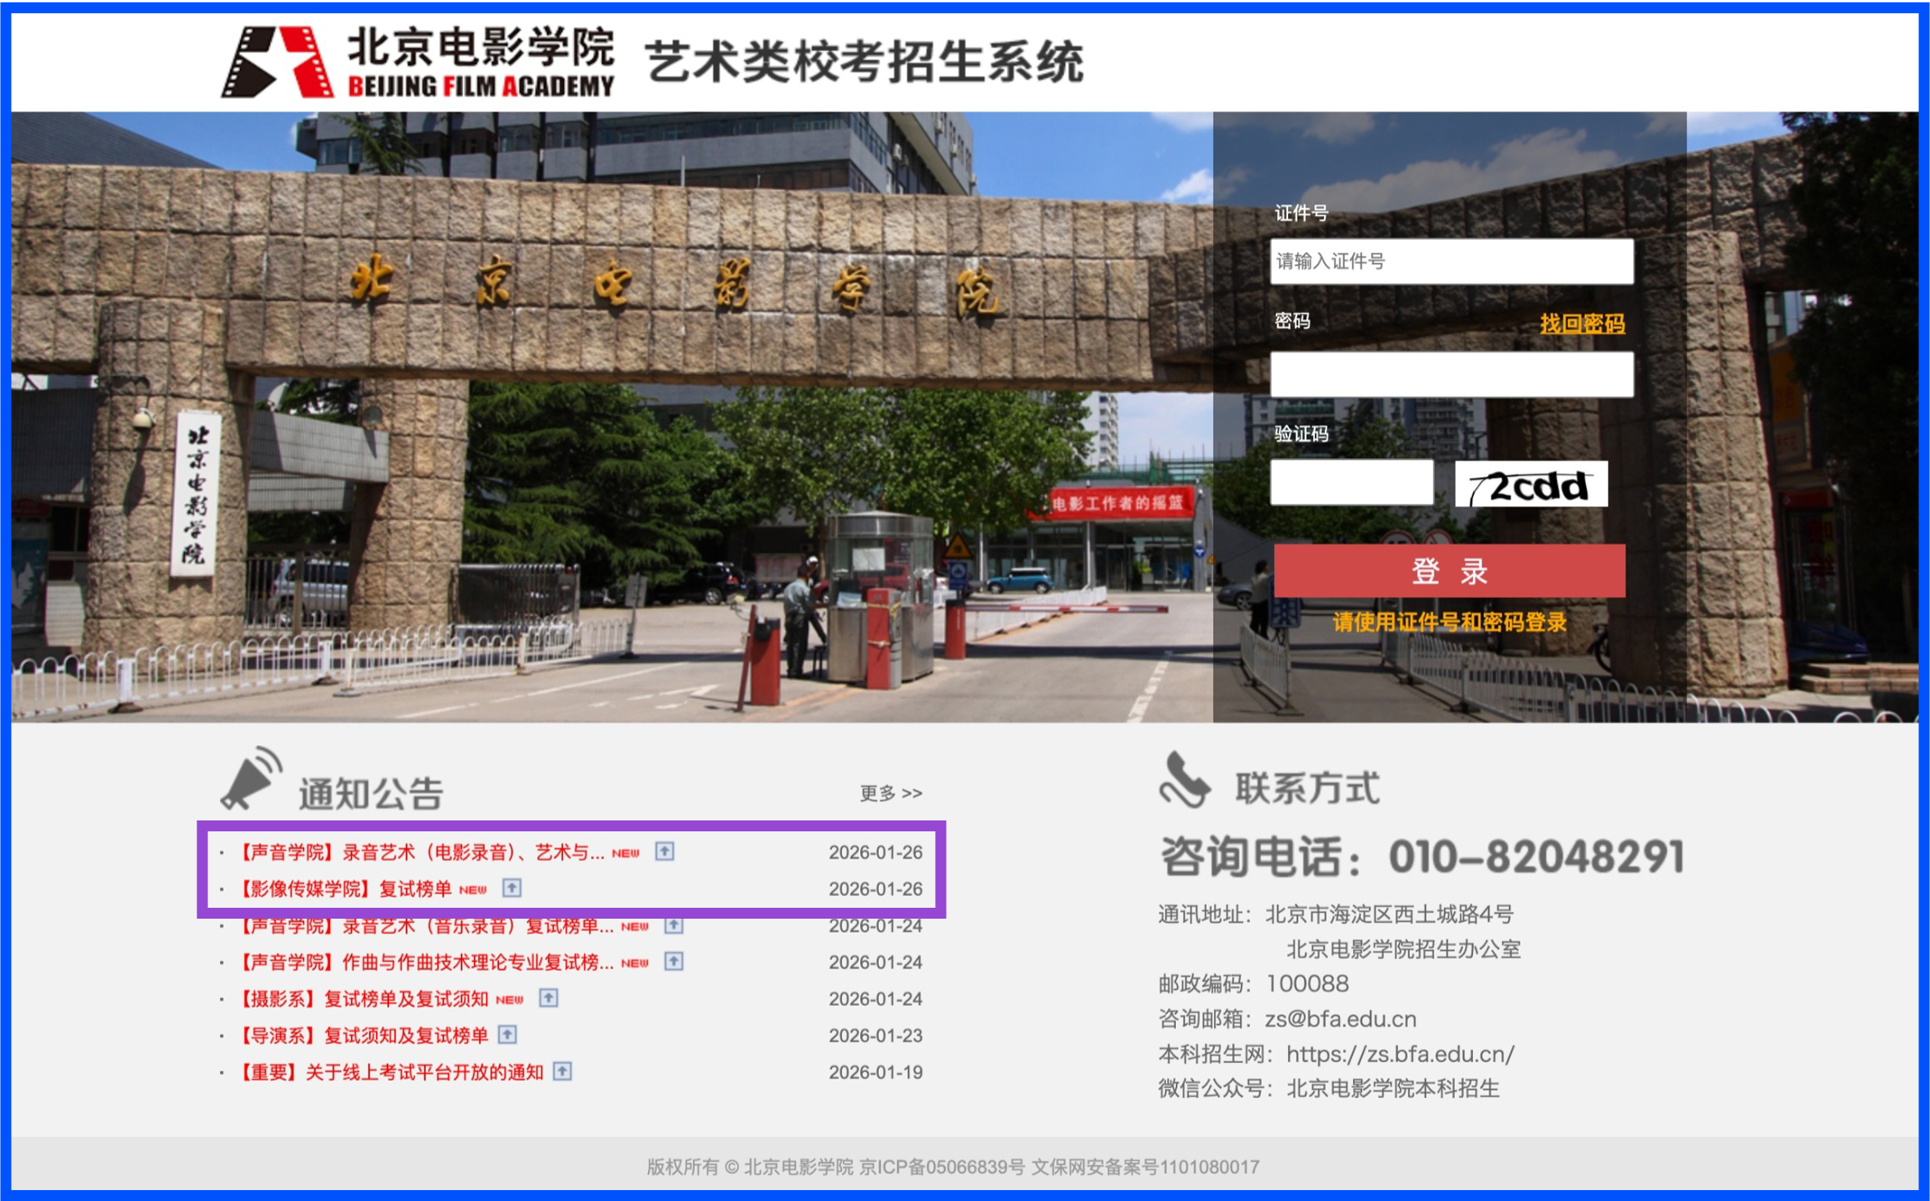Open the 找回密码 link
The height and width of the screenshot is (1201, 1930).
coord(1581,324)
